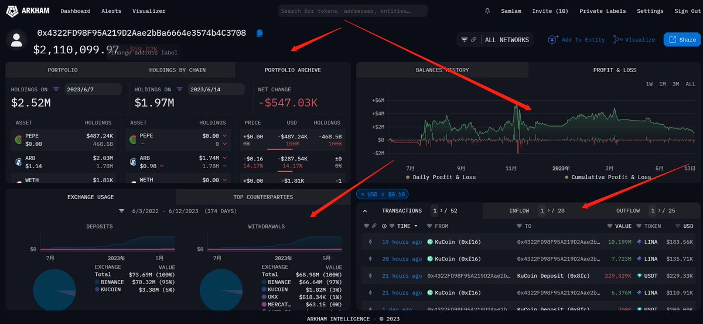Click the PEPE token icon in the 2023/6/7 holdings
Image resolution: width=703 pixels, height=324 pixels.
19,139
